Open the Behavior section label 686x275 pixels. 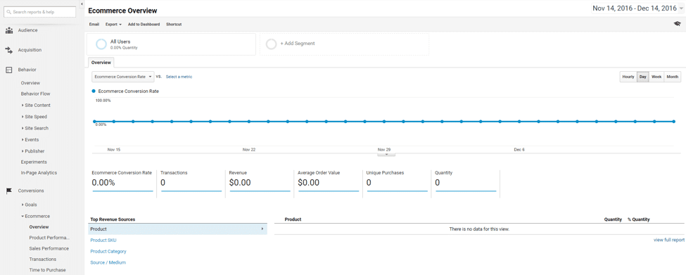(x=27, y=70)
